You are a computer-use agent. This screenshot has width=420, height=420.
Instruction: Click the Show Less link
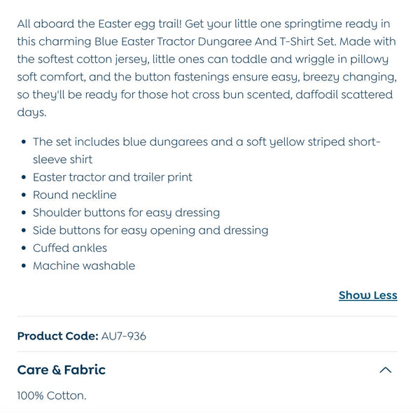click(367, 295)
